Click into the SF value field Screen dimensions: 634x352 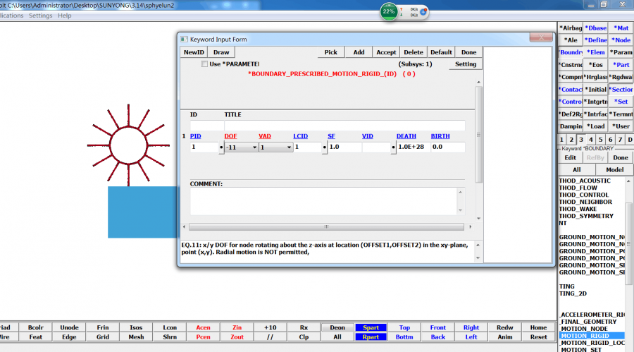coord(343,147)
